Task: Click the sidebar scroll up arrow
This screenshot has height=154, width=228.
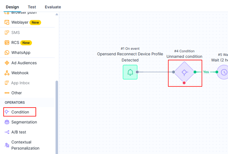Action: coord(57,15)
